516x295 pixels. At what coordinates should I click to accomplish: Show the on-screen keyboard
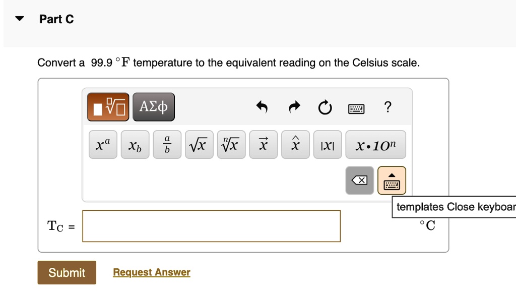(356, 107)
